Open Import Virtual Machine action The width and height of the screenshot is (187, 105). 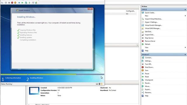[153, 19]
